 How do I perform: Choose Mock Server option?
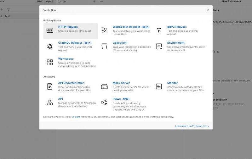click(121, 83)
